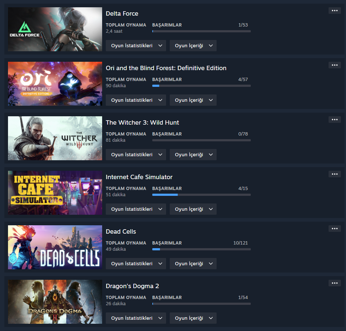Open the three-dot menu for Dead Cells

click(x=334, y=229)
